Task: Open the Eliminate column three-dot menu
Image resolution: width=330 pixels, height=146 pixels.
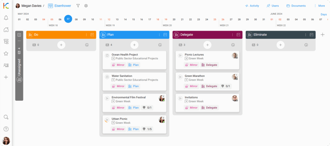Action: tap(306, 35)
